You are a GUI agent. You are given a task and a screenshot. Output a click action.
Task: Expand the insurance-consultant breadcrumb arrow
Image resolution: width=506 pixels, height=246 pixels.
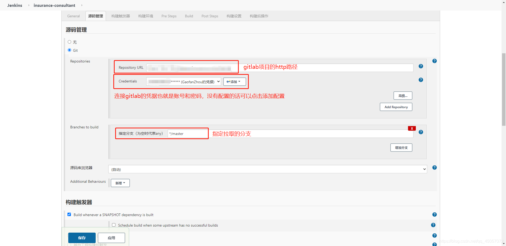82,5
